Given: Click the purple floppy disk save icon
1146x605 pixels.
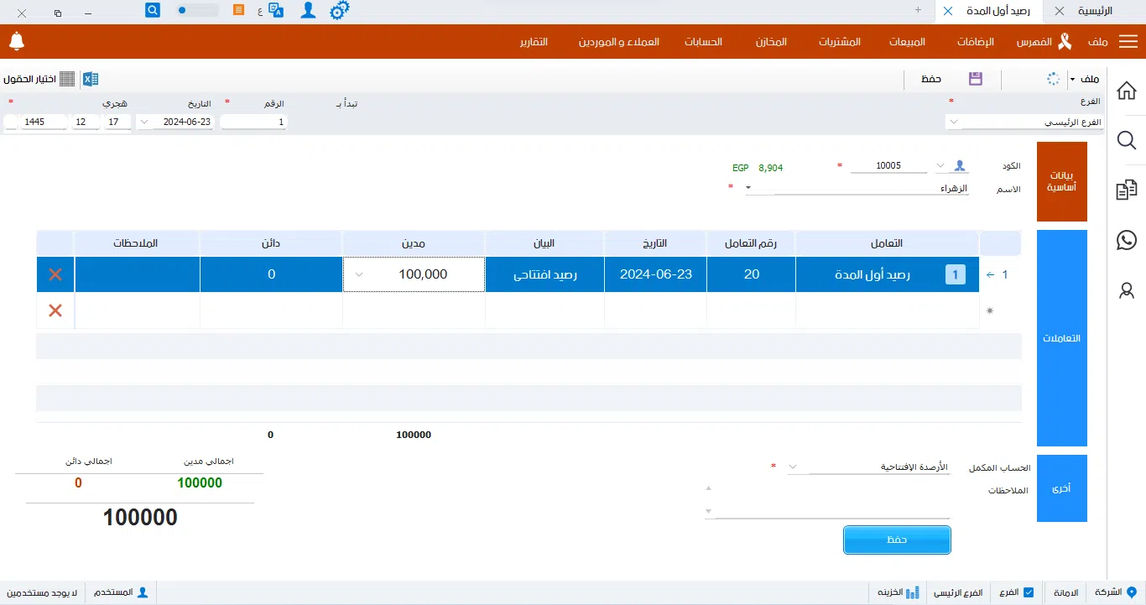Looking at the screenshot, I should (975, 79).
